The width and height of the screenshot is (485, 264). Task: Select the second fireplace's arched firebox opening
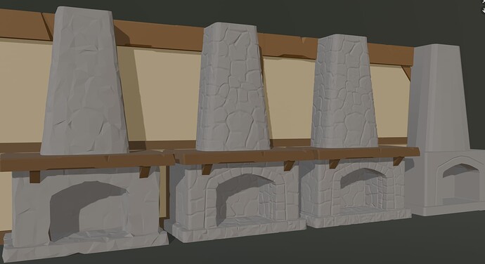click(x=245, y=199)
